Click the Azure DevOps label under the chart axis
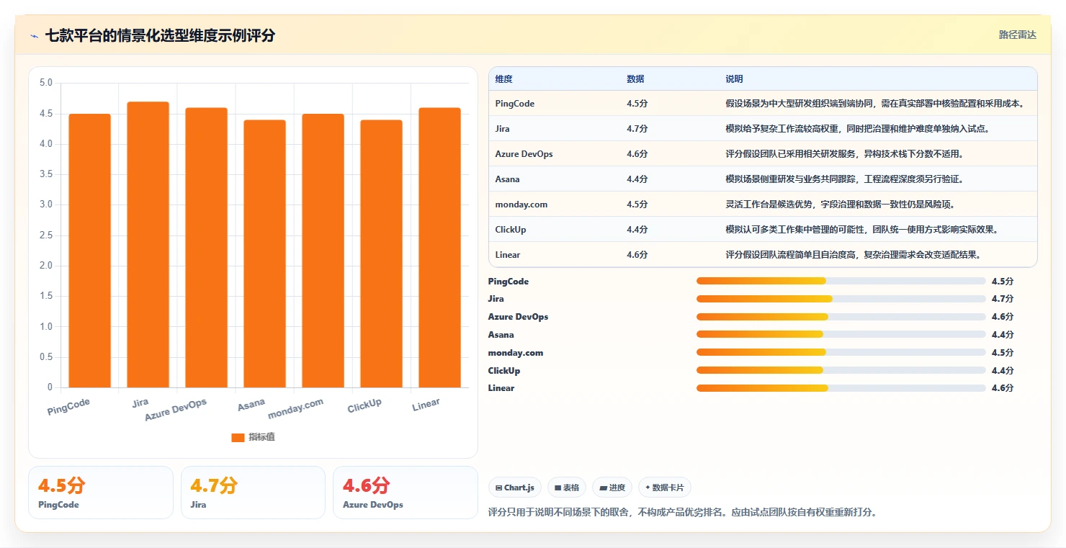1066x548 pixels. coord(176,410)
